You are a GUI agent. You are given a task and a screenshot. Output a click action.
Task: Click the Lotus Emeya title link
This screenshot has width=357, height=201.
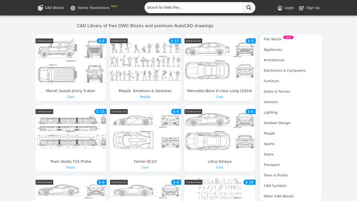point(220,161)
